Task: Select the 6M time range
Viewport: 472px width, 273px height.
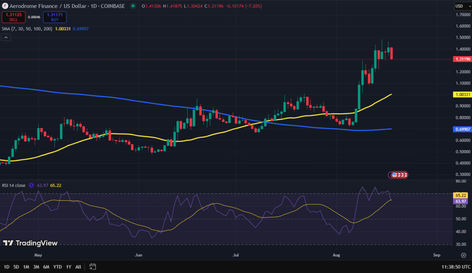Action: 46,267
